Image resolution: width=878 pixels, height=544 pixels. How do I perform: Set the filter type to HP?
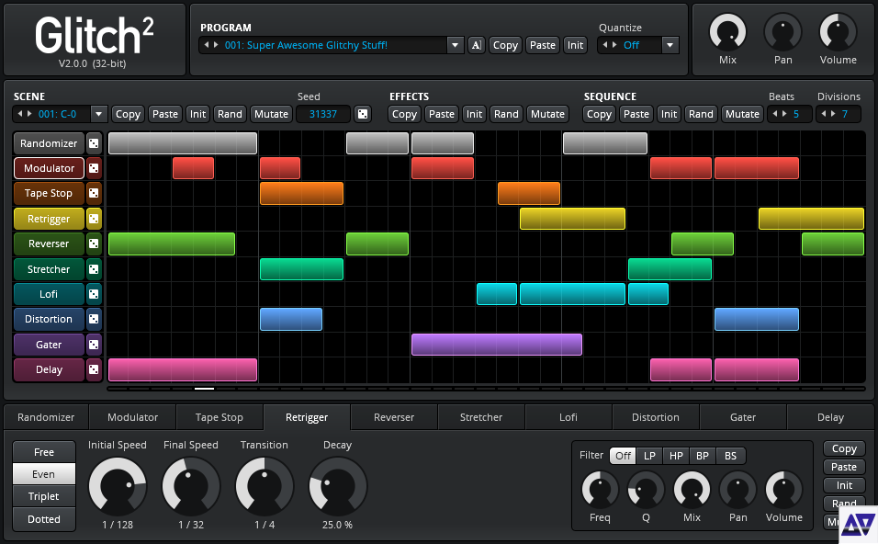(676, 456)
